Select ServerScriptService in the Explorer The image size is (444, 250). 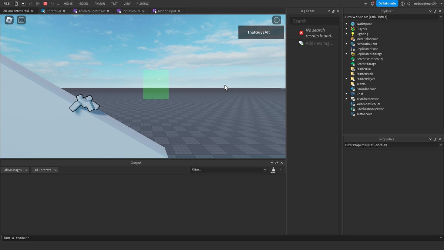coord(370,59)
